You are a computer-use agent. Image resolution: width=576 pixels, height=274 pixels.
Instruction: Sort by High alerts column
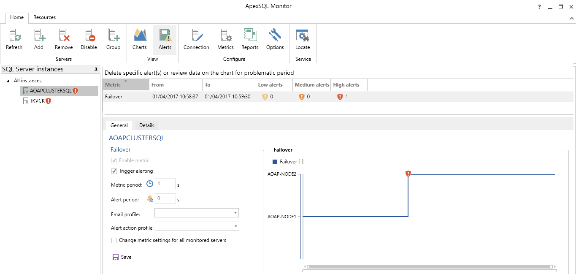(x=349, y=85)
